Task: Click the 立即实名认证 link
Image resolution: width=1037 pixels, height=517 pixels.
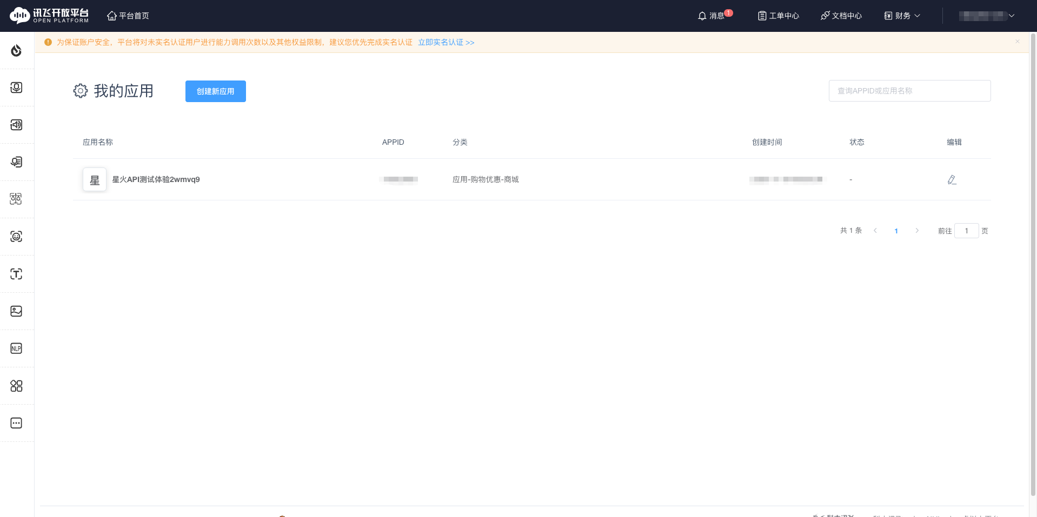Action: point(446,42)
